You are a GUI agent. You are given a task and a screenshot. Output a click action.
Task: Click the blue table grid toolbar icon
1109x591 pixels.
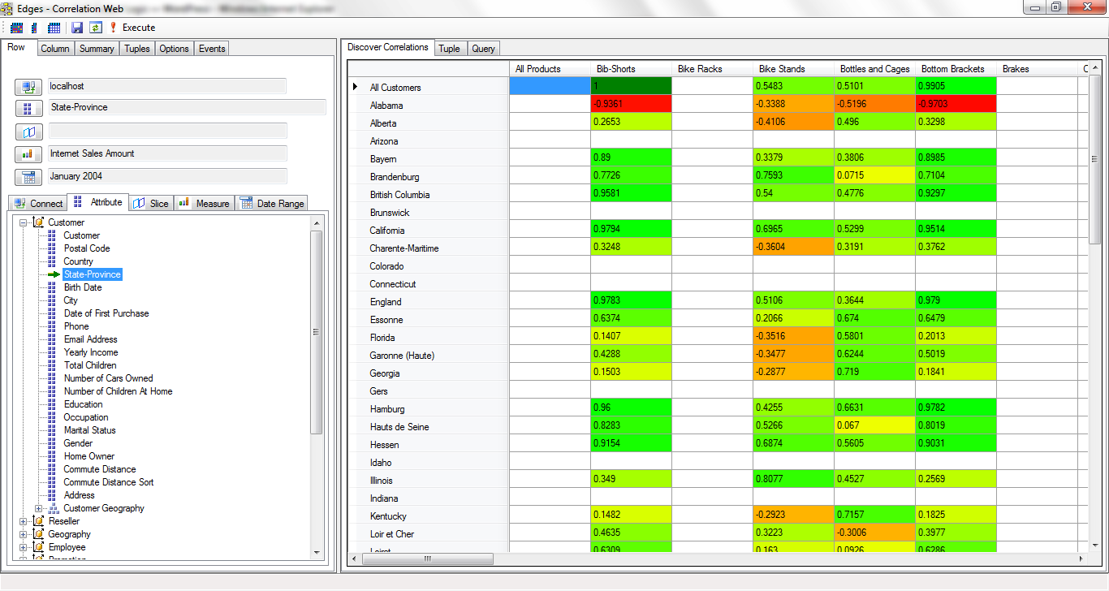(x=54, y=28)
